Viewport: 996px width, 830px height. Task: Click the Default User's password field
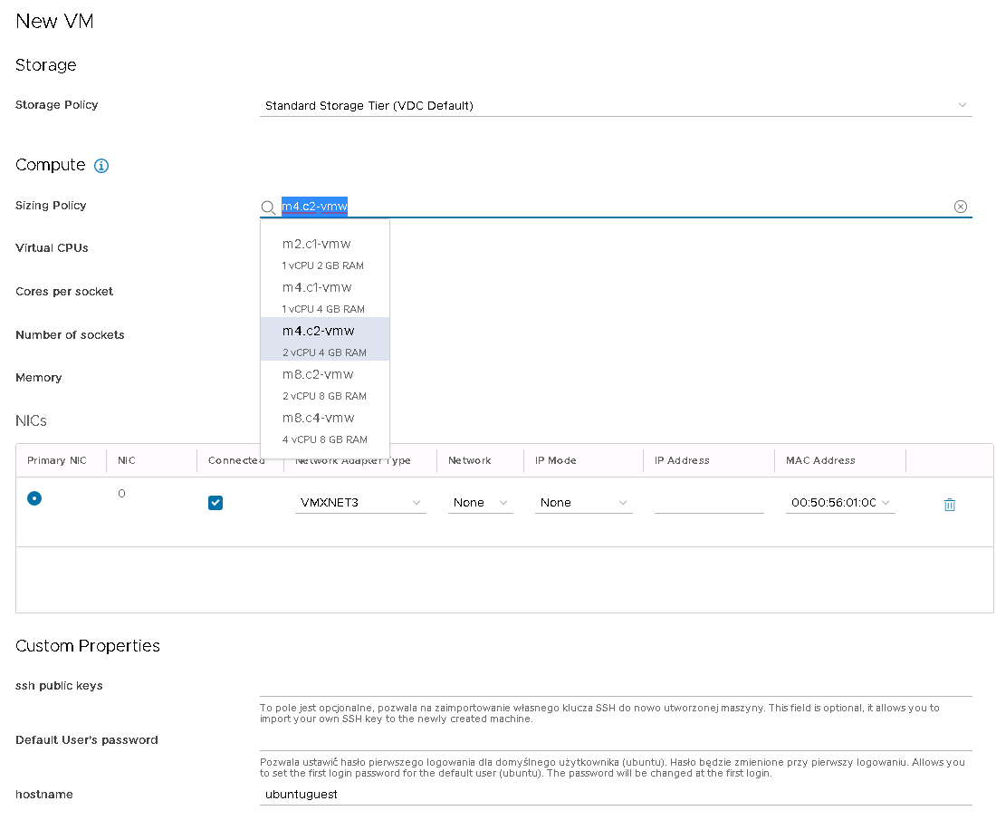[616, 740]
